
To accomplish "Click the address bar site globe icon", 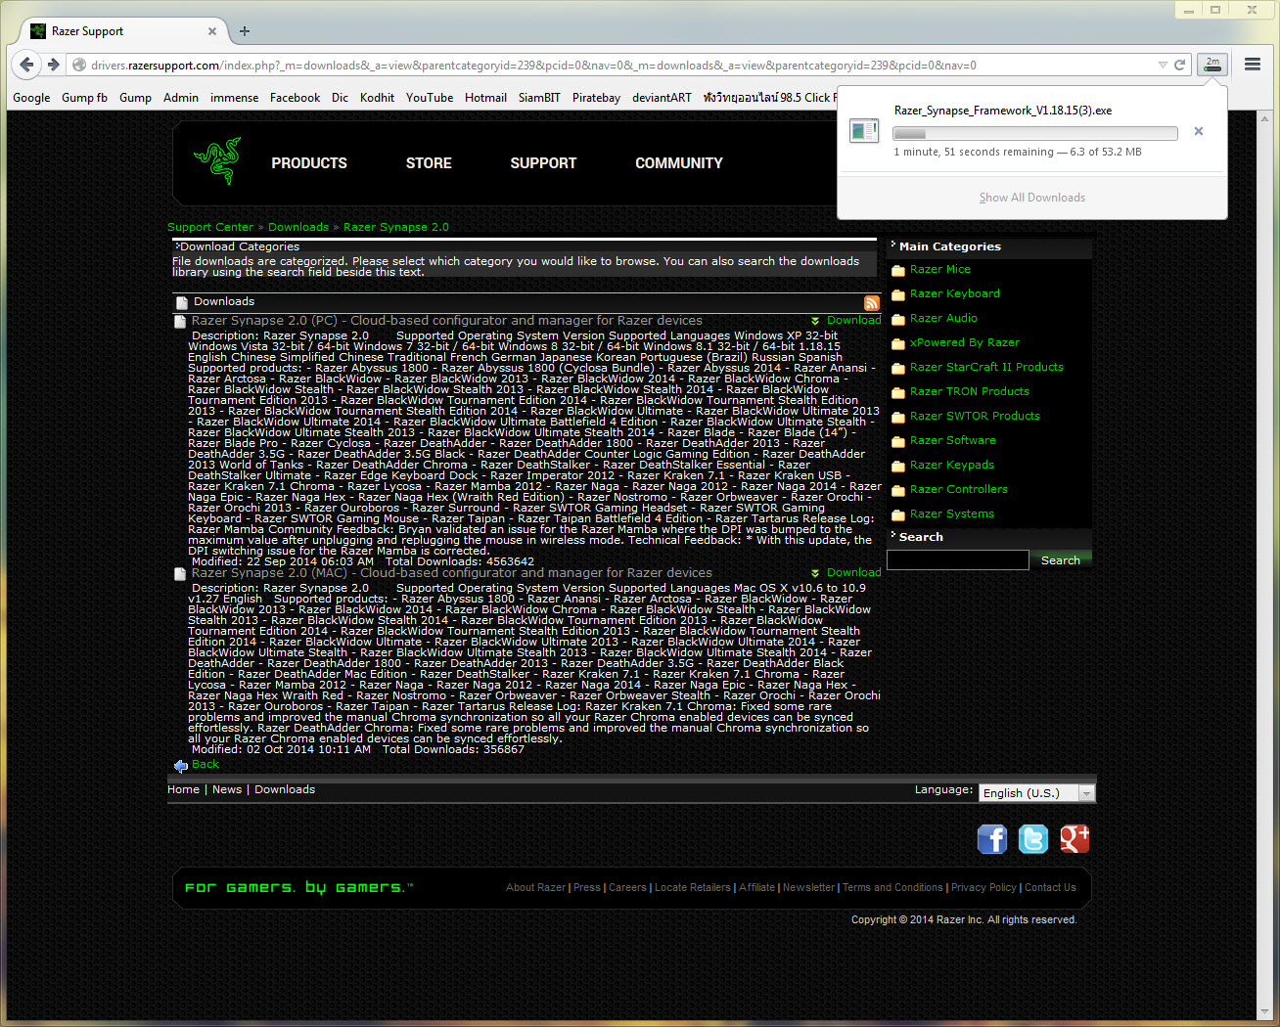I will [79, 65].
